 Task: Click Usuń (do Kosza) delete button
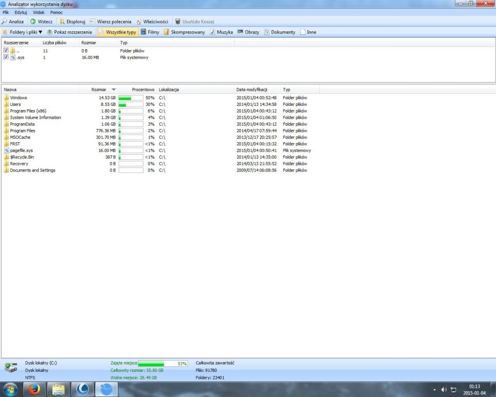point(195,22)
